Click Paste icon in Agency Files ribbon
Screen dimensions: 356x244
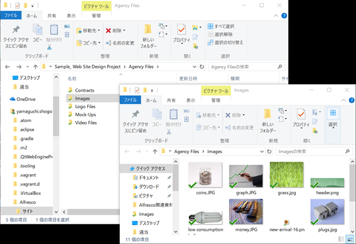[54, 33]
